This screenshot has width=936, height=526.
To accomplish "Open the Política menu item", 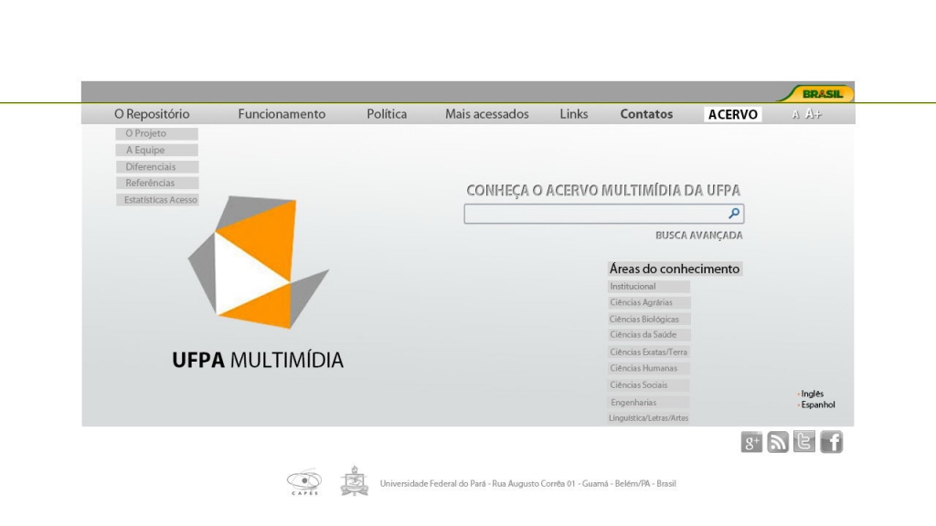I will point(387,114).
